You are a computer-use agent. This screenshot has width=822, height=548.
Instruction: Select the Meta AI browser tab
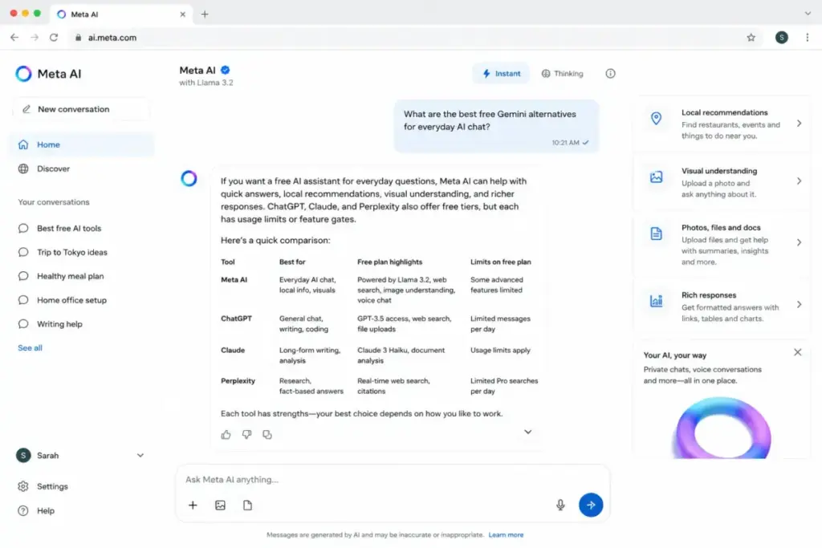coord(121,14)
